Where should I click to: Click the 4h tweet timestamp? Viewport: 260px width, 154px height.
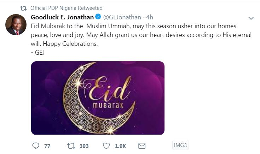click(x=150, y=17)
